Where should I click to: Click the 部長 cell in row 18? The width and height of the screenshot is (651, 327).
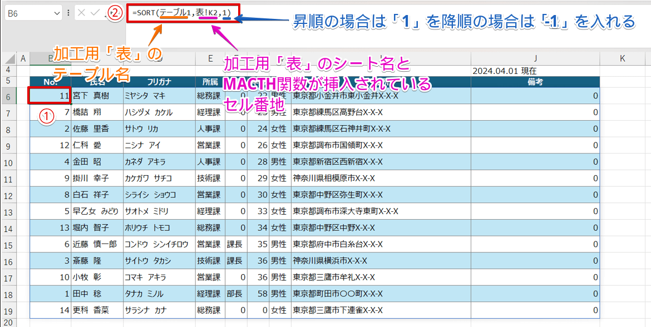coord(235,294)
